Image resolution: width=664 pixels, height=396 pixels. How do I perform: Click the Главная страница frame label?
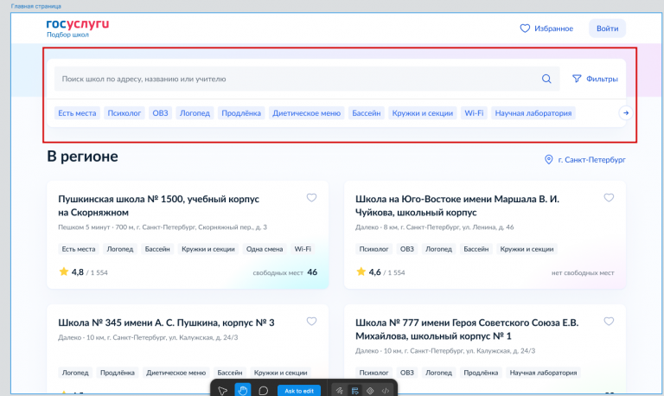coord(36,6)
